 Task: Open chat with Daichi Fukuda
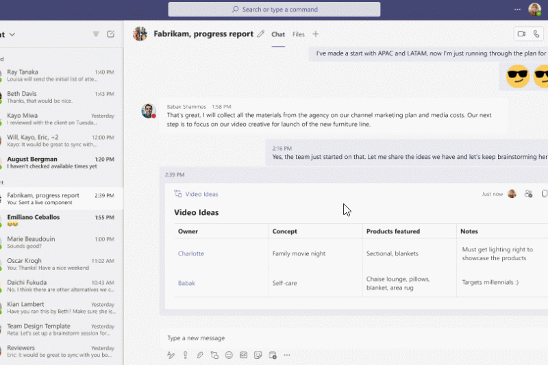61,286
